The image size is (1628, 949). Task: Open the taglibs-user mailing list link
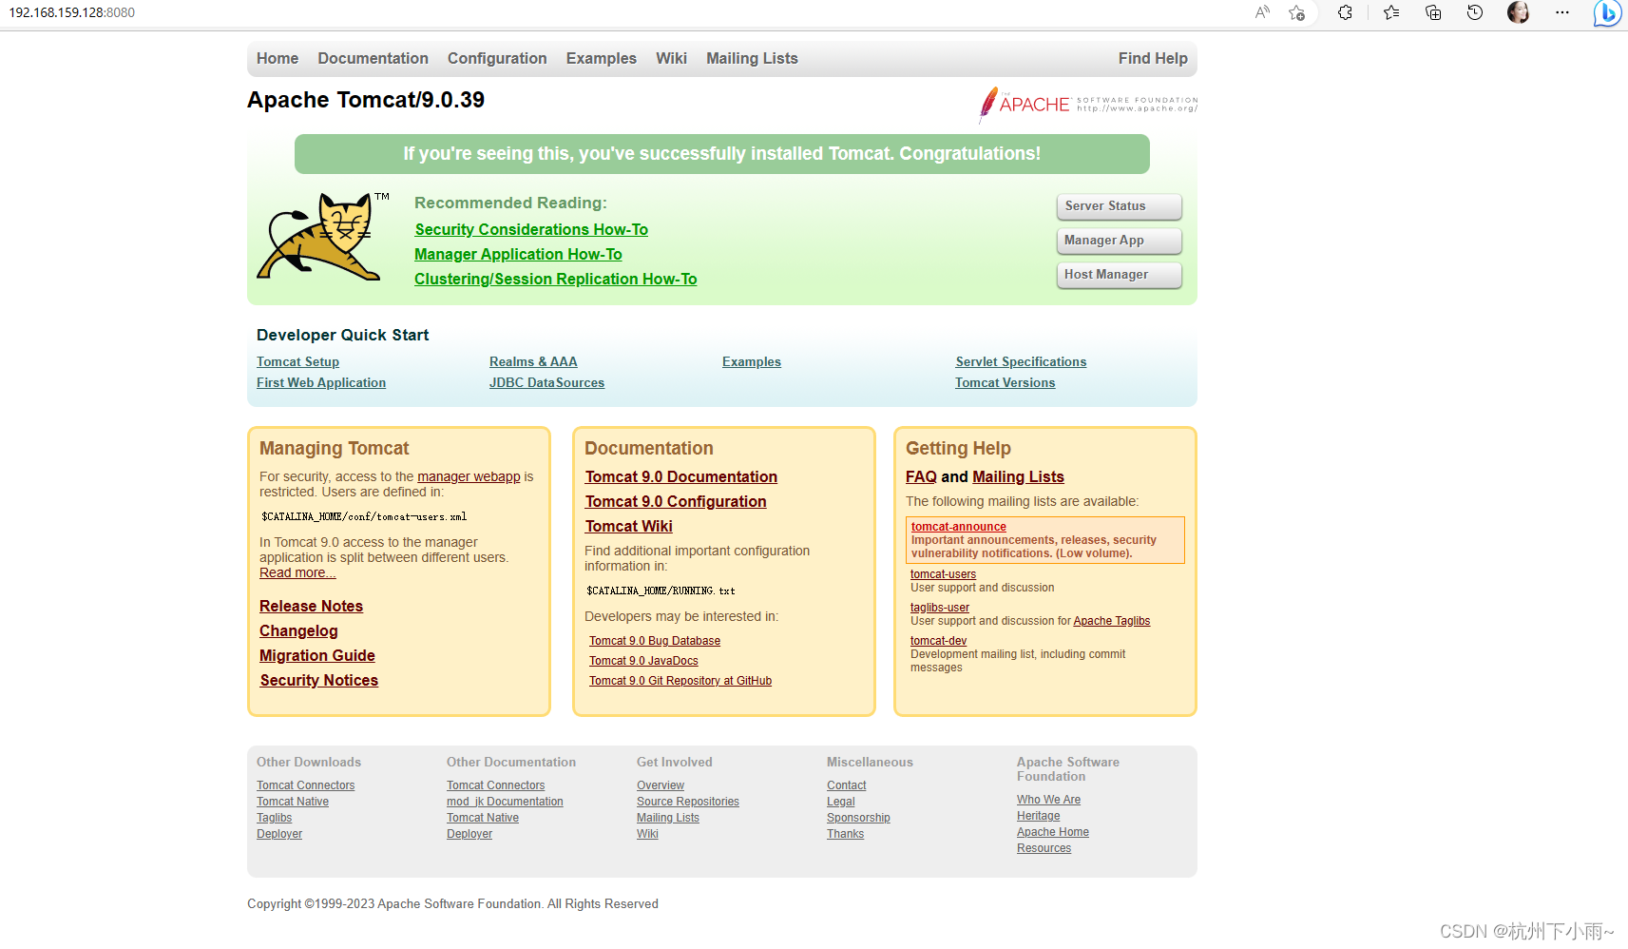[x=940, y=608]
